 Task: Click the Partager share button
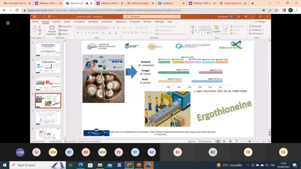[260, 22]
